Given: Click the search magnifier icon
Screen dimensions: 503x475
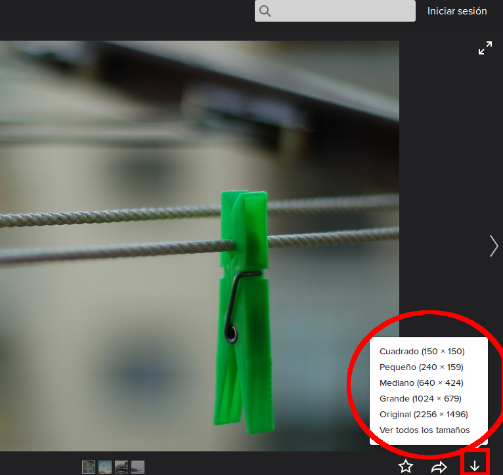Looking at the screenshot, I should [x=265, y=11].
